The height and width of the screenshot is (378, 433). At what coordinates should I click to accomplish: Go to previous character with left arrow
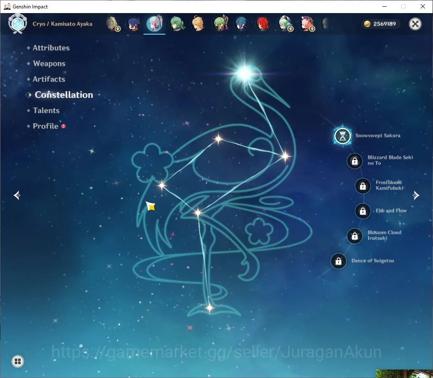click(17, 195)
